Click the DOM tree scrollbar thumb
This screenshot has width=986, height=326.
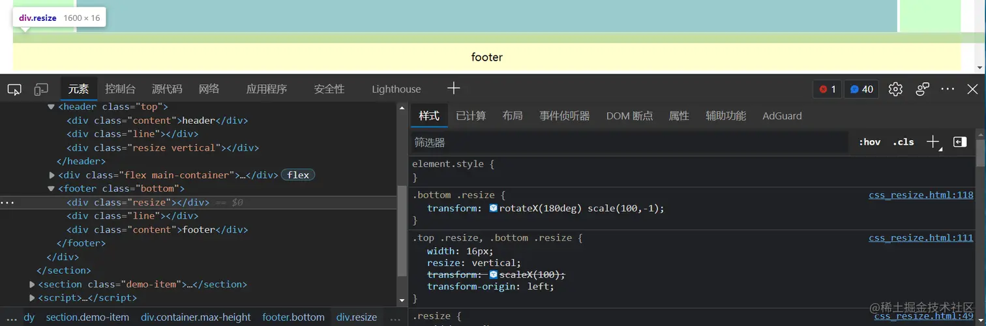[x=402, y=231]
